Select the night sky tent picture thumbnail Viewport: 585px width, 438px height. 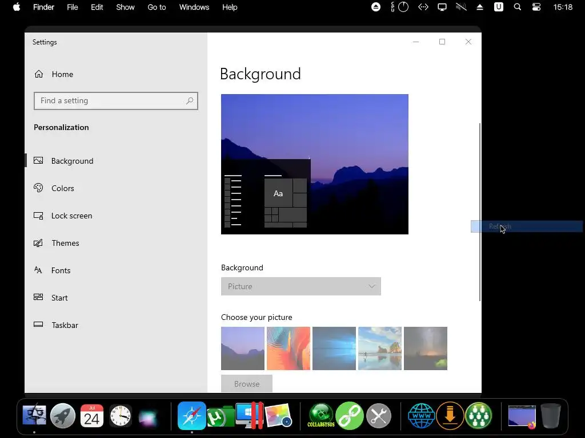(x=425, y=348)
